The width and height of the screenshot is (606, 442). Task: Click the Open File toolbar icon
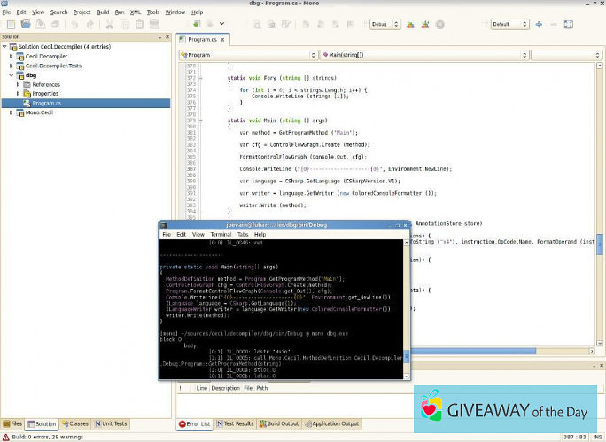pos(25,24)
